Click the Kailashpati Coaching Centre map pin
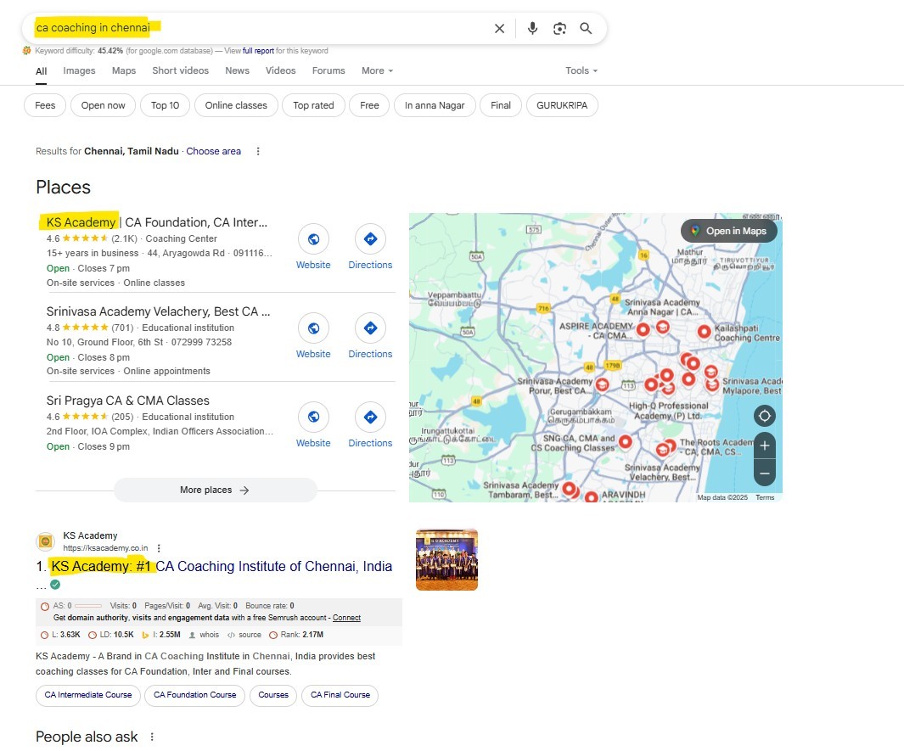Viewport: 904px width, 751px height. (704, 332)
